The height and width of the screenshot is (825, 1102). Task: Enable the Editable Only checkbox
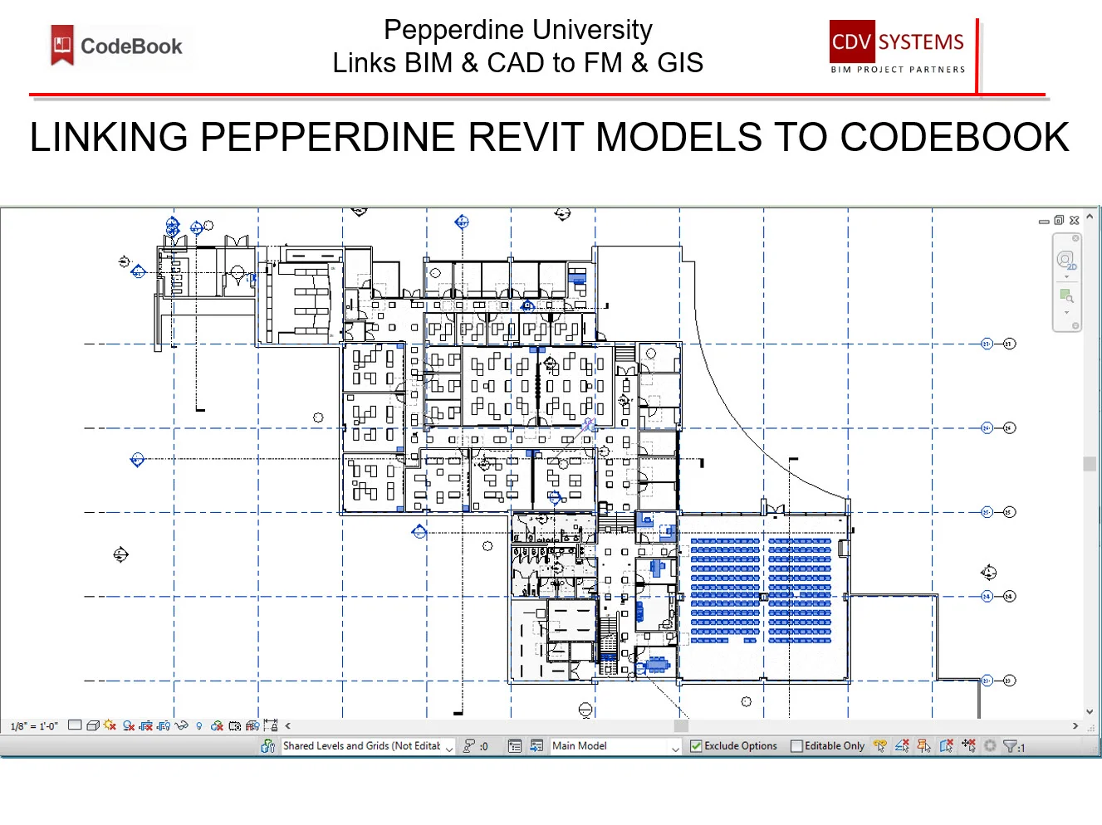click(x=797, y=746)
